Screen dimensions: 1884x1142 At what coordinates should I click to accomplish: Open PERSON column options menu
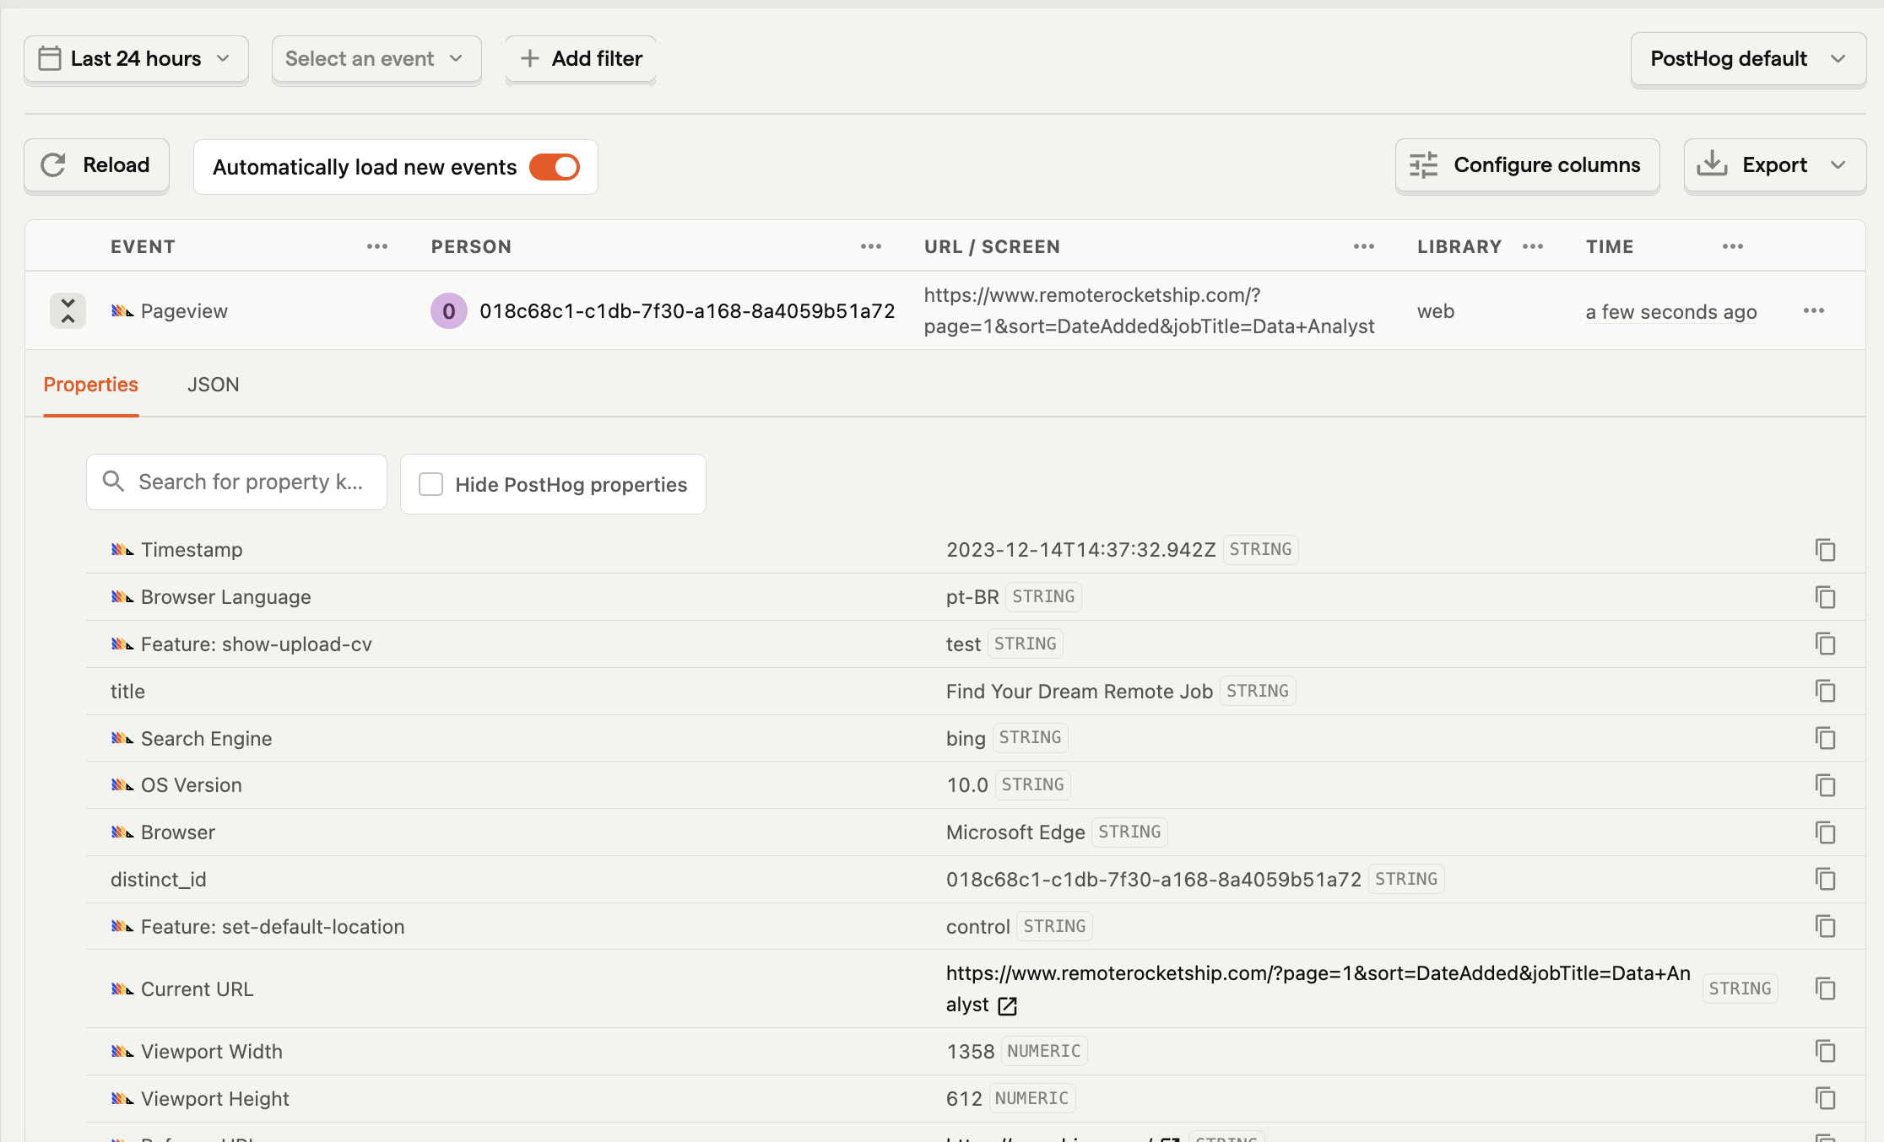pos(871,246)
